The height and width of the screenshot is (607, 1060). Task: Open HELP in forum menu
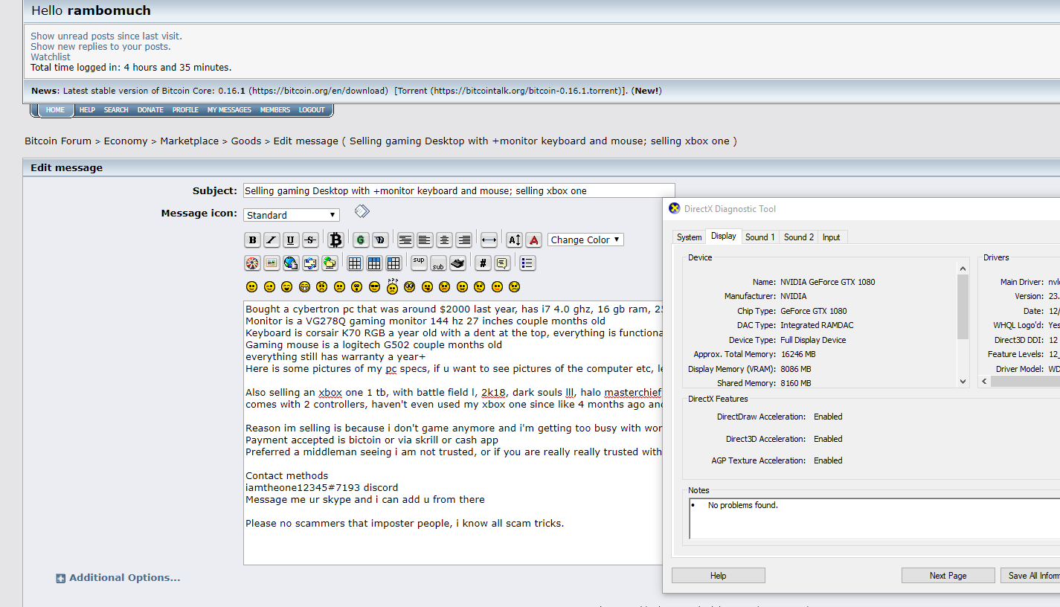[87, 110]
